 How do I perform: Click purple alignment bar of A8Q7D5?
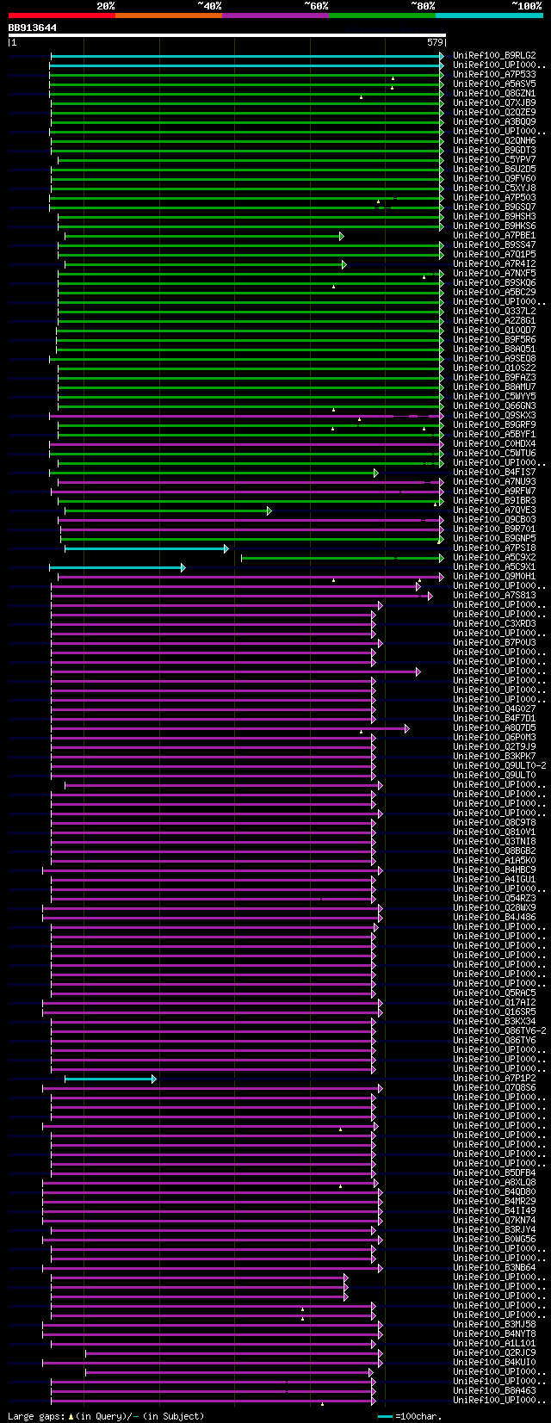pos(230,728)
